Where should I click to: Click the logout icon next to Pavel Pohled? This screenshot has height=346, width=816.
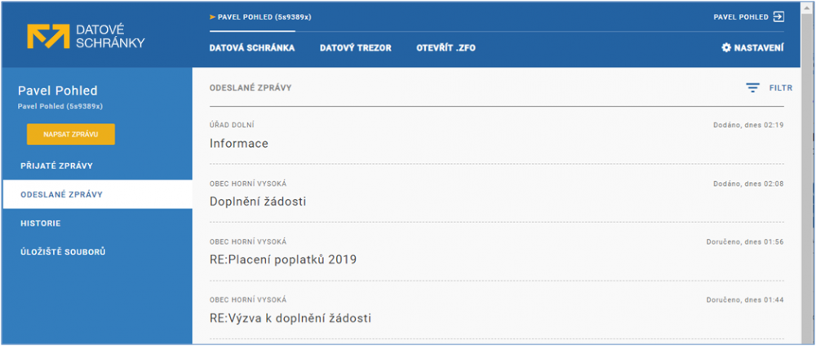[778, 16]
